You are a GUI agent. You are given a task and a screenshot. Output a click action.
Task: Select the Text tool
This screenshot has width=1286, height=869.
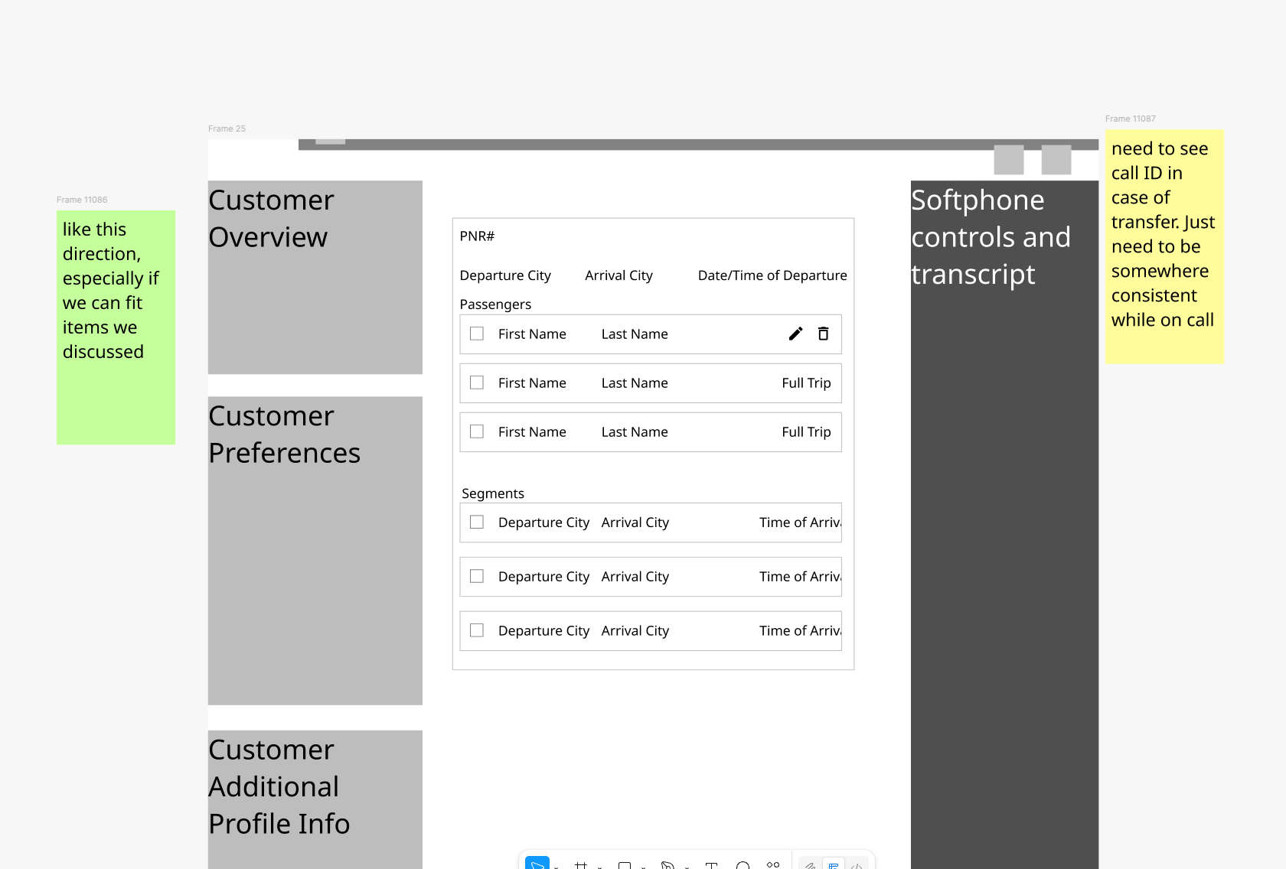coord(711,865)
